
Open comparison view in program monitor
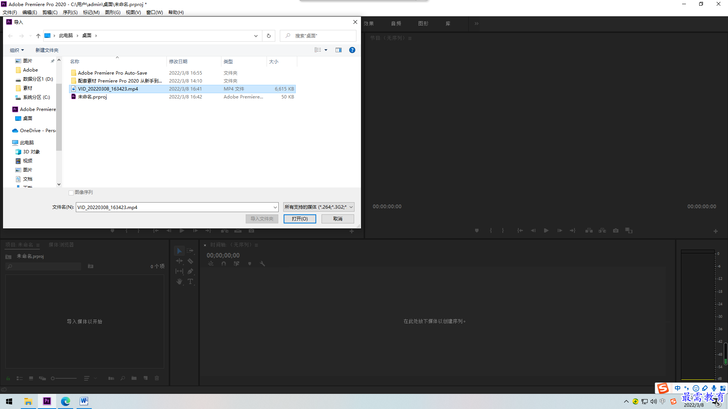pos(629,231)
